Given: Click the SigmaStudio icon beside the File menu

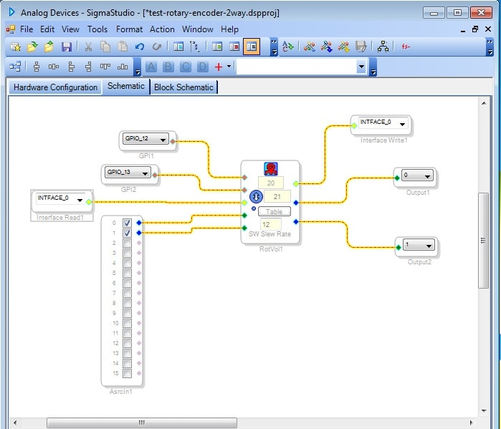Looking at the screenshot, I should [11, 29].
